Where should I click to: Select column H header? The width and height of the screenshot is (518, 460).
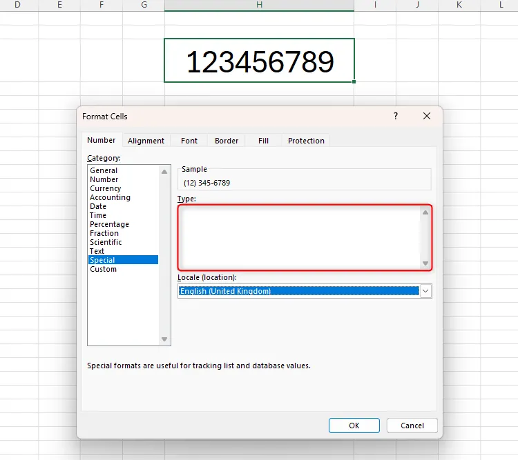[x=259, y=6]
